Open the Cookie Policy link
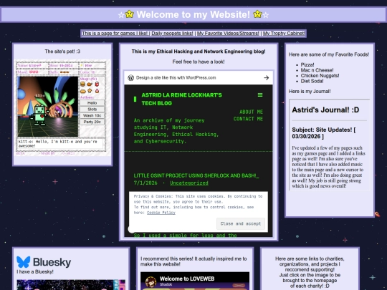Screen dimensions: 387x290 (x=161, y=213)
